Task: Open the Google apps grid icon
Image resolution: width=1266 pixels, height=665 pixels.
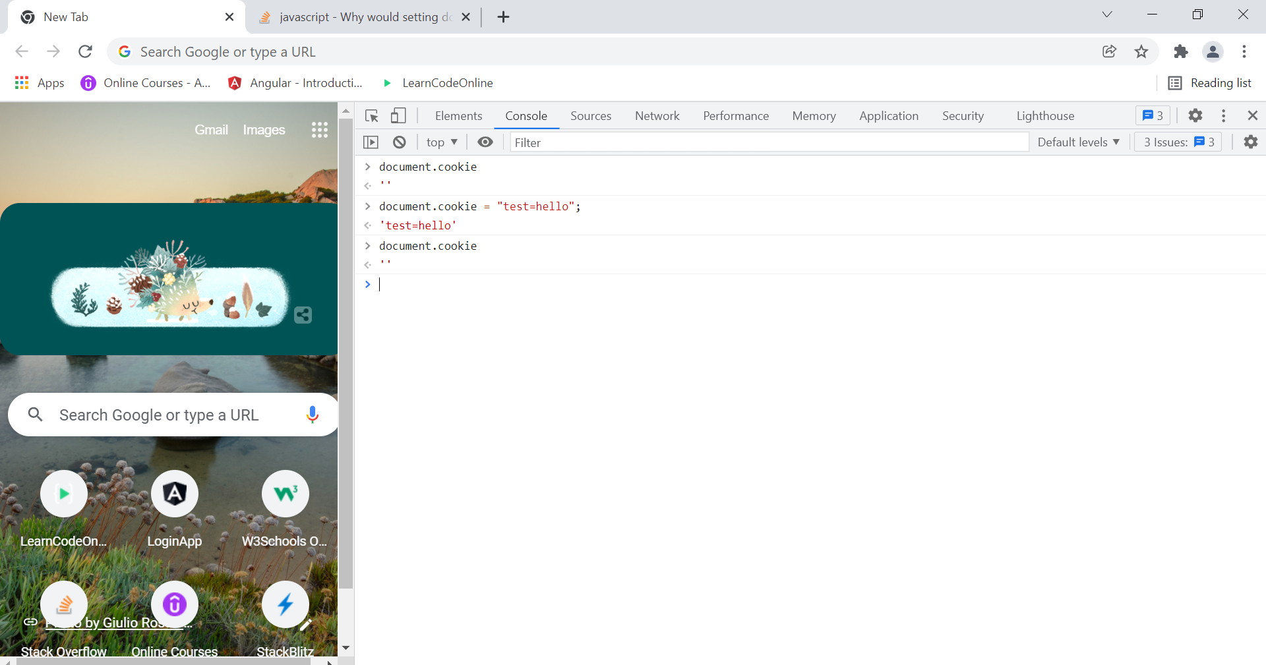Action: coord(320,130)
